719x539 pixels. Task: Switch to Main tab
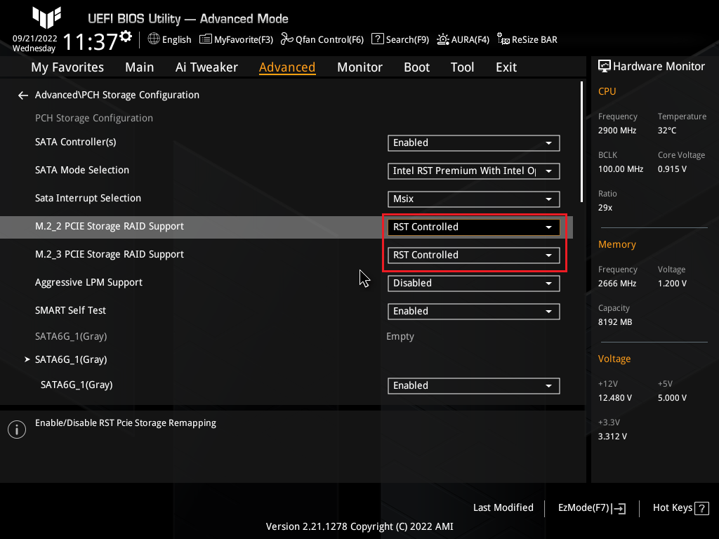(140, 67)
